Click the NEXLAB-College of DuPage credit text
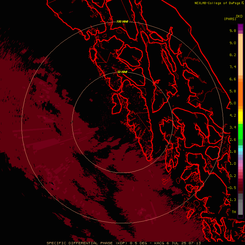The height and width of the screenshot is (245, 245). pyautogui.click(x=218, y=3)
